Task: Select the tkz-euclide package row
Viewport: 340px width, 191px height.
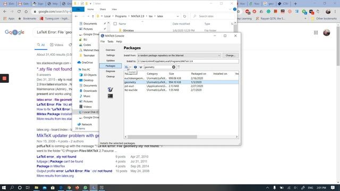Action: click(x=181, y=90)
